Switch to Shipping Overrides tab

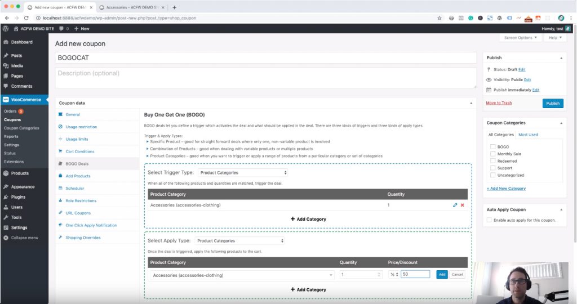click(x=83, y=238)
